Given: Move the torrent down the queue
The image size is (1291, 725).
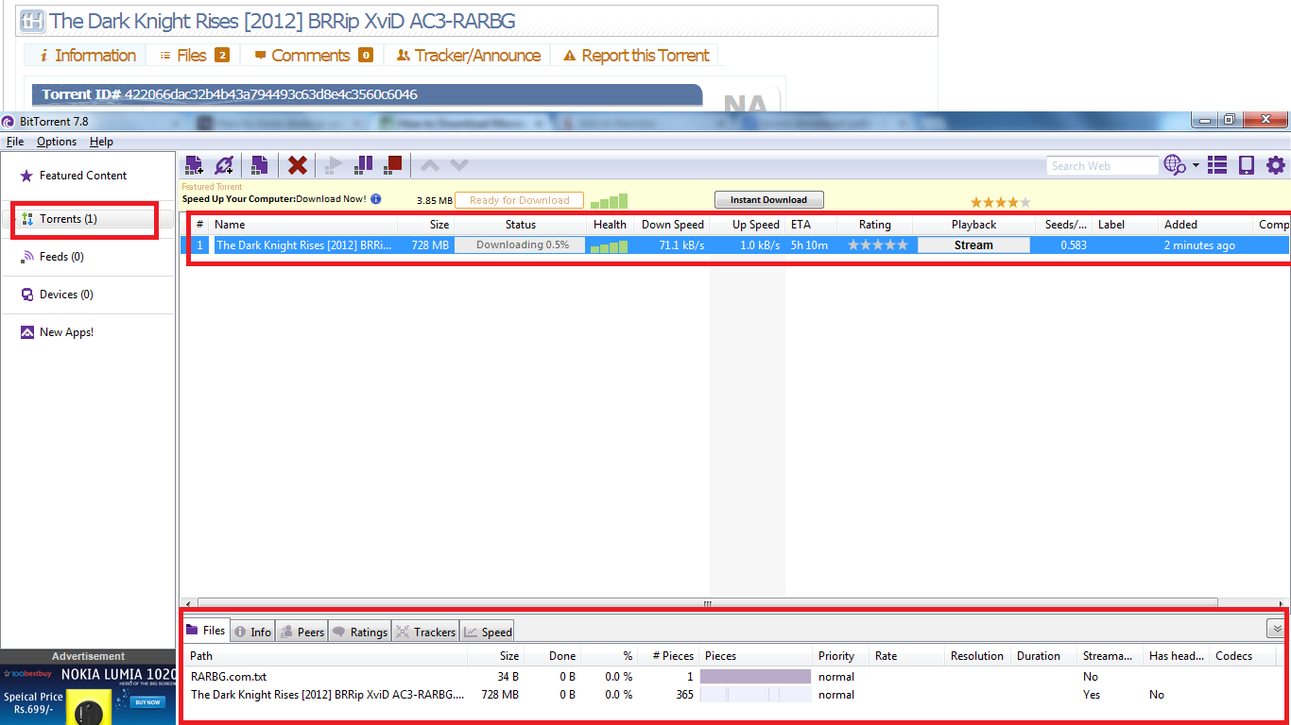Looking at the screenshot, I should click(x=459, y=165).
